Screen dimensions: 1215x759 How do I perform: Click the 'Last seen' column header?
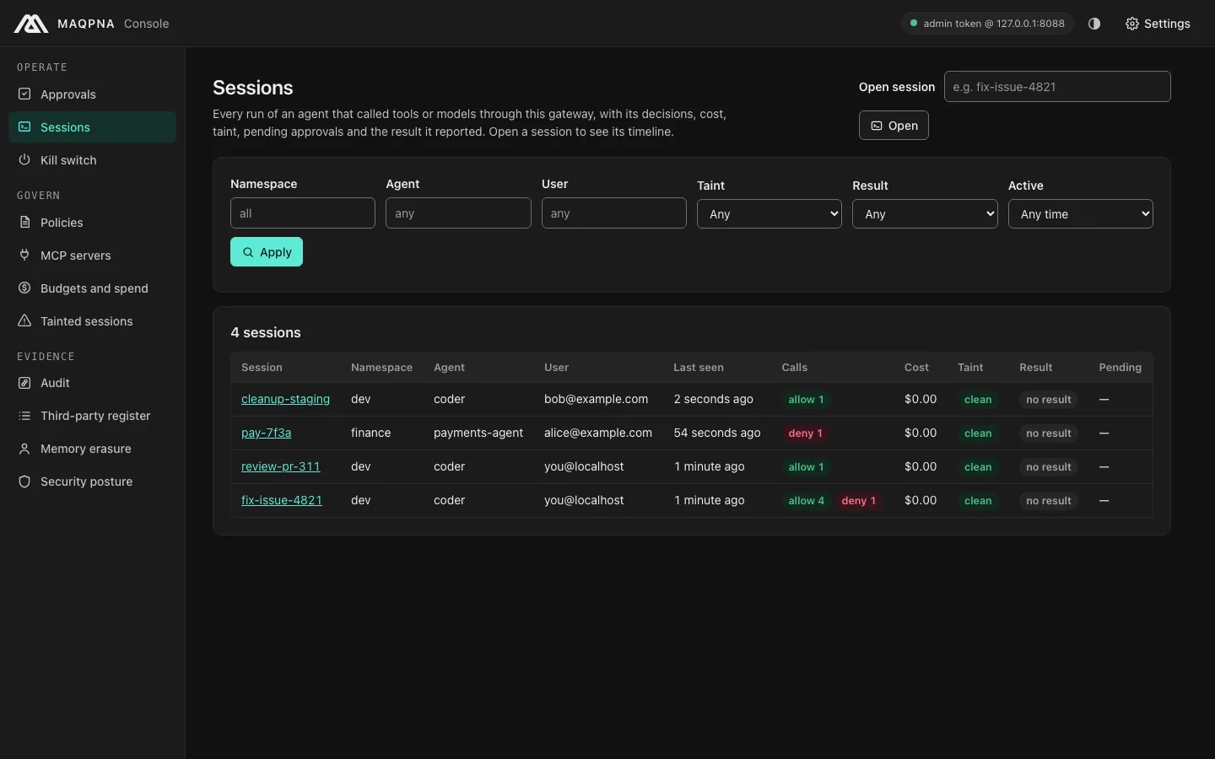click(x=699, y=368)
